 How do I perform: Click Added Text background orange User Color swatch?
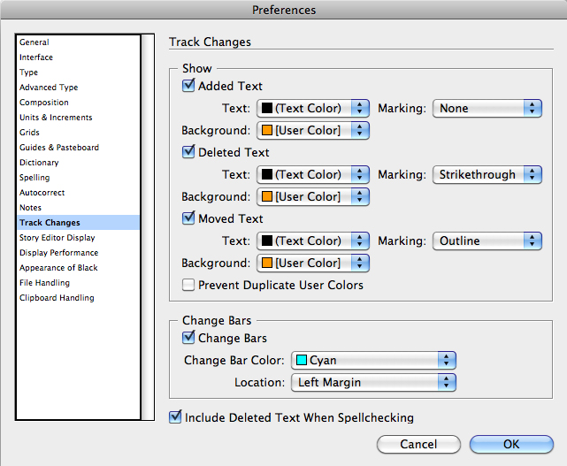click(x=267, y=130)
